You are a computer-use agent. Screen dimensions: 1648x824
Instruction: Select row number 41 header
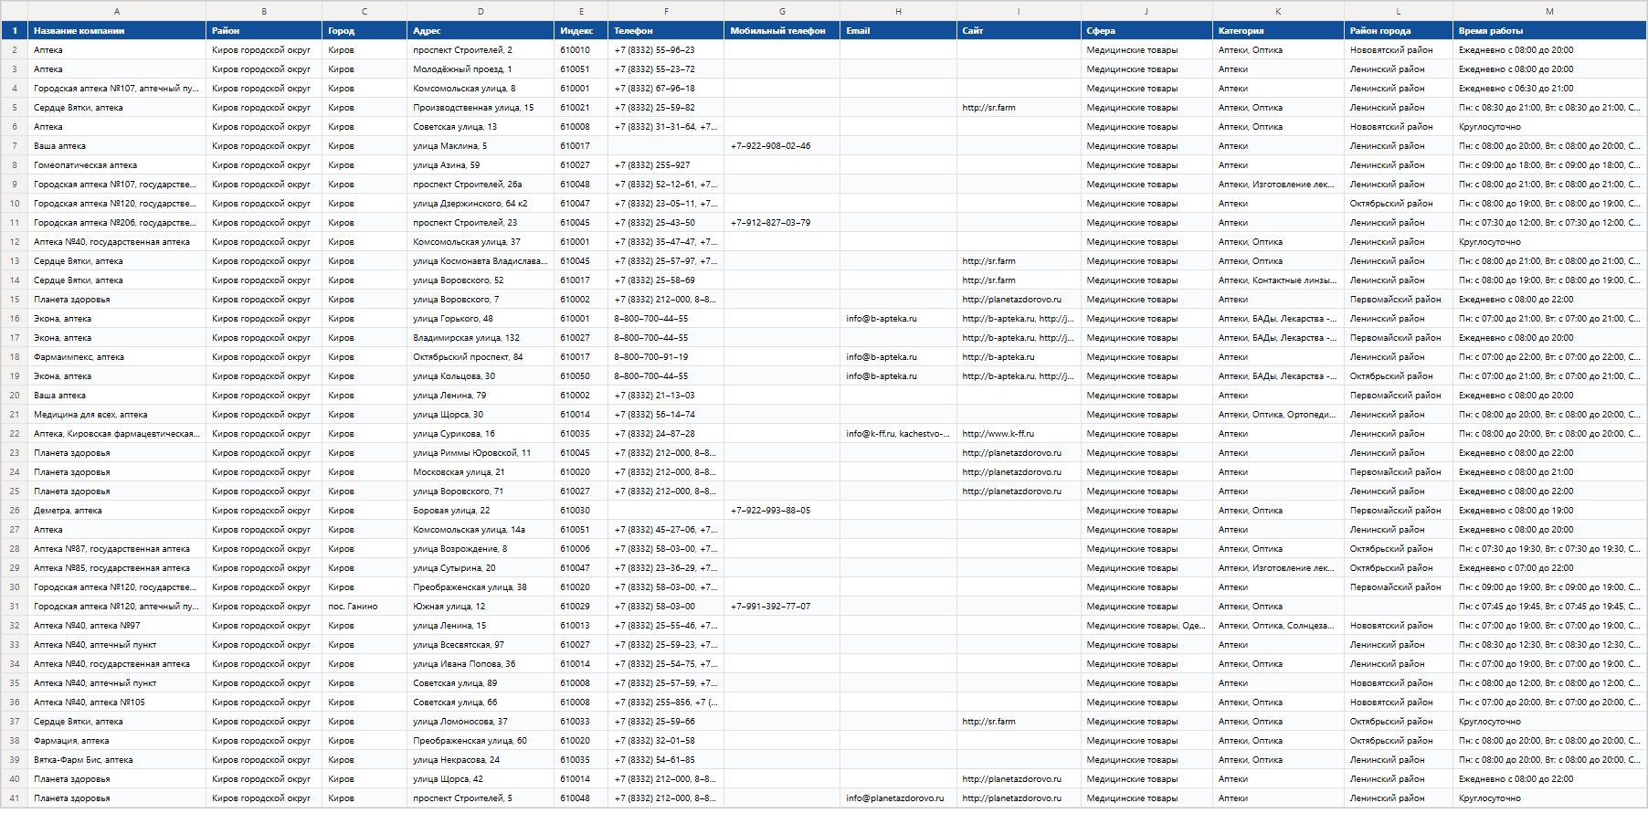14,798
